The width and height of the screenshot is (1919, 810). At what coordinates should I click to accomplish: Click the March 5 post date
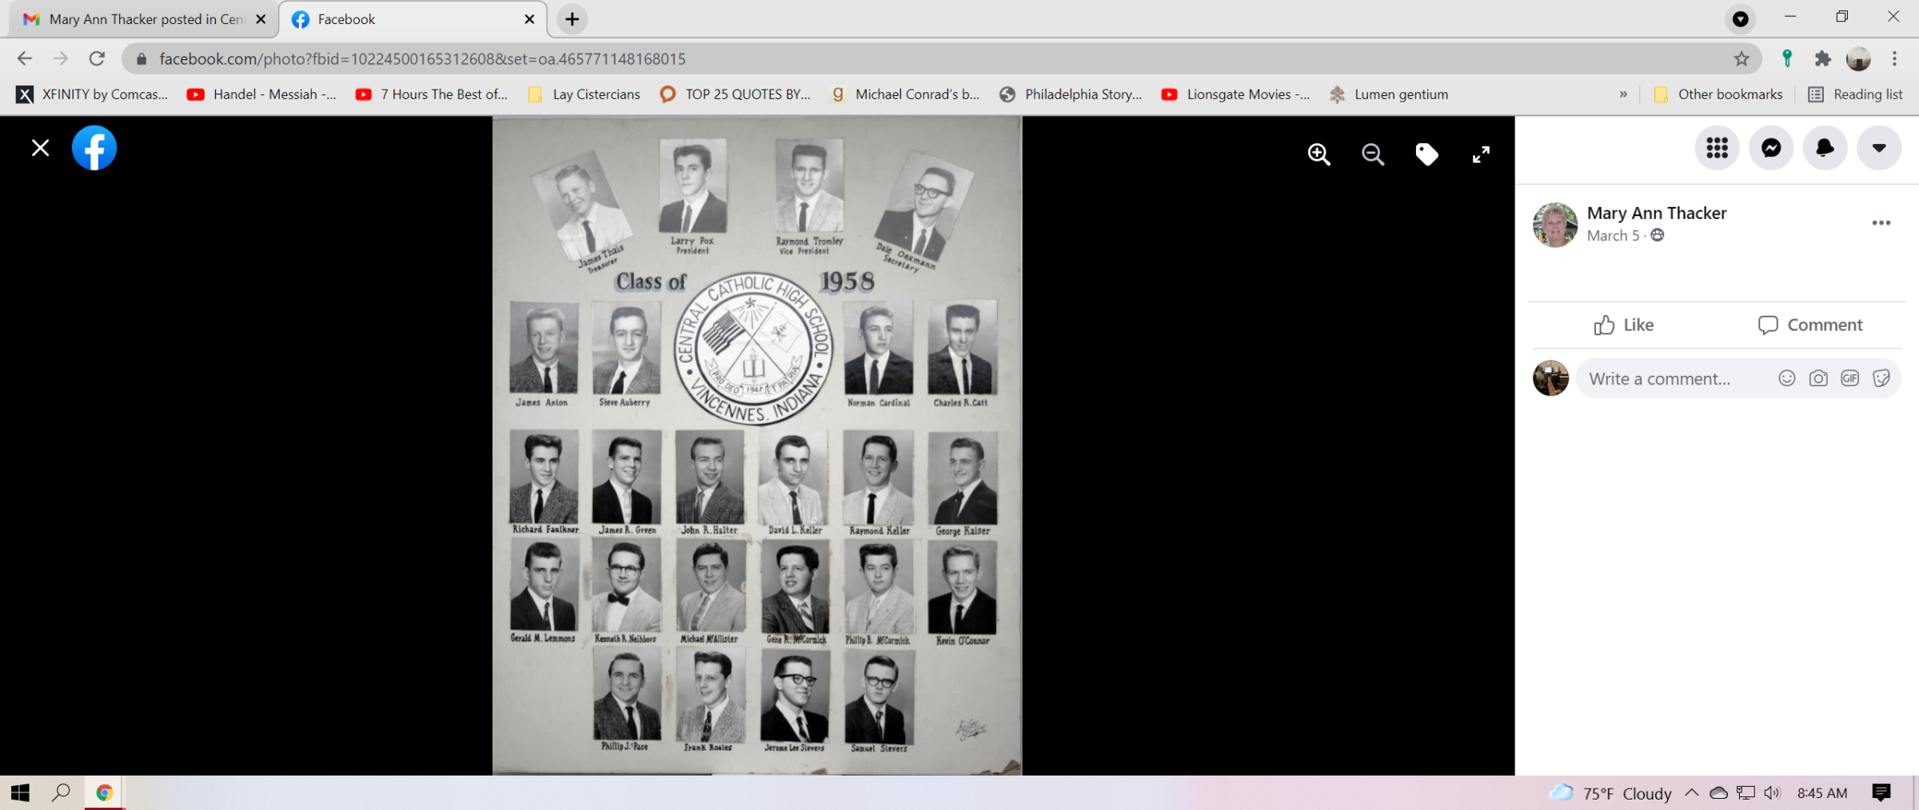click(1613, 236)
